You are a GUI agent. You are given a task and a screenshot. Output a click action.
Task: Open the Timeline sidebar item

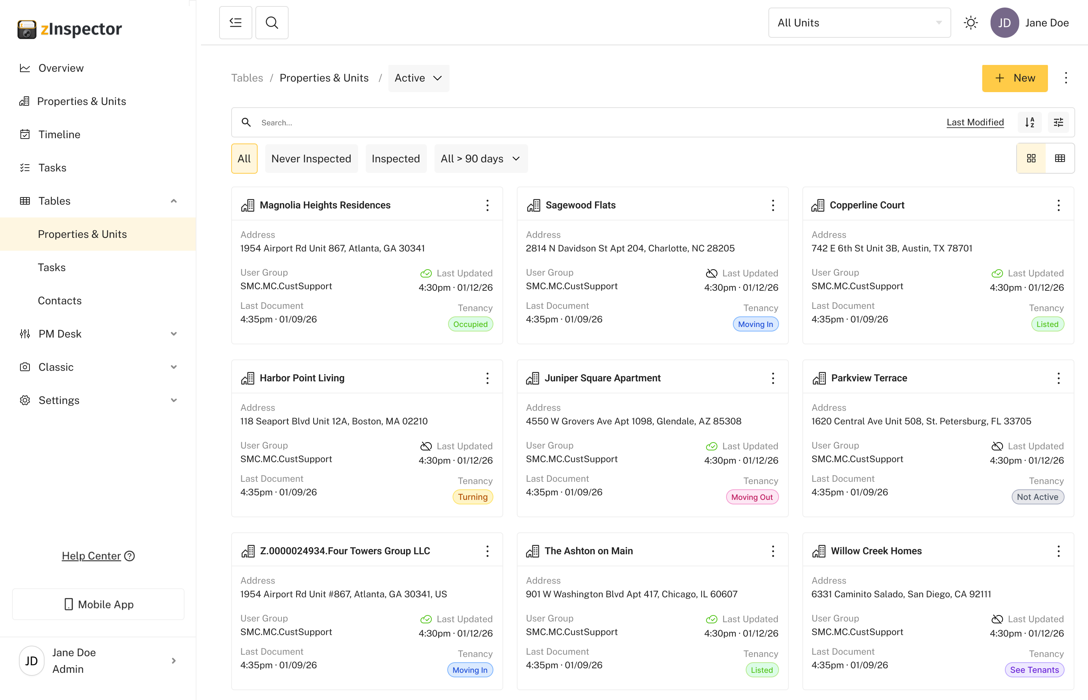click(59, 134)
